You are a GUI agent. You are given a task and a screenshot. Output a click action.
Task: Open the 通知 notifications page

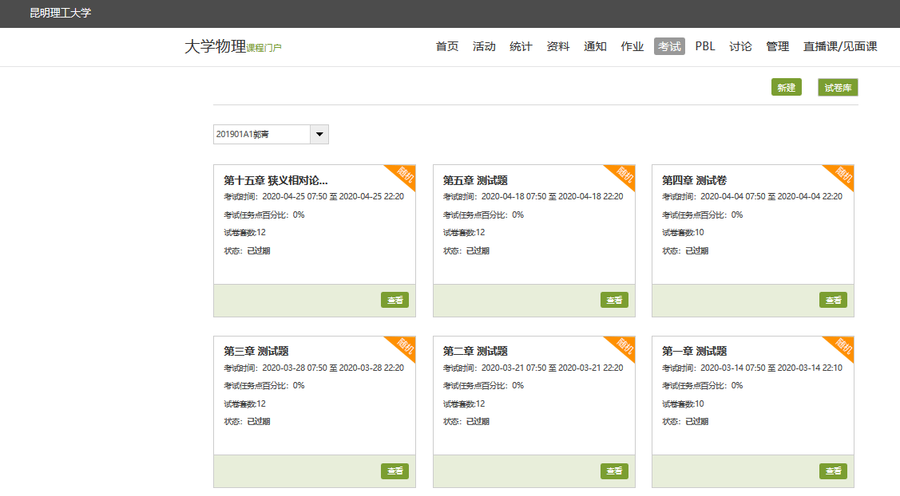595,46
